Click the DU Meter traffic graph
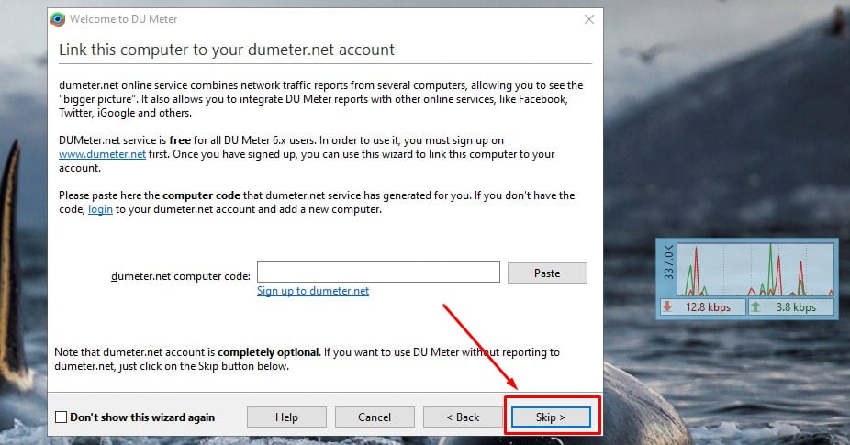This screenshot has height=445, width=850. 755,270
